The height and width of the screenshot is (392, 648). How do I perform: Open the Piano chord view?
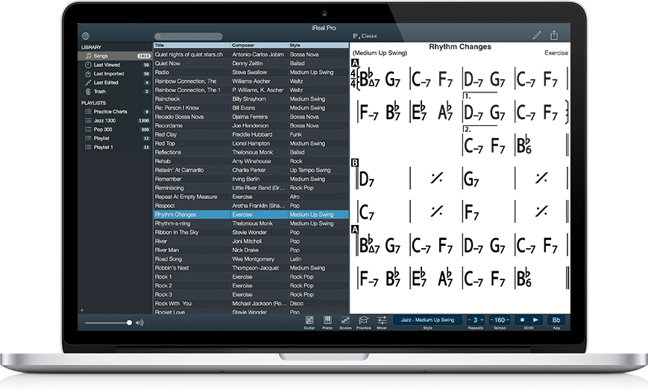327,321
